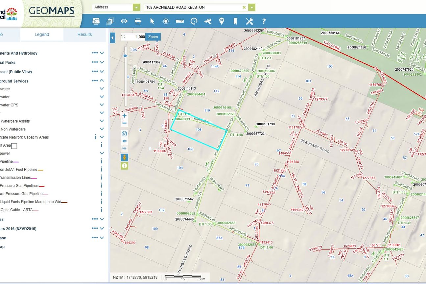The image size is (426, 284).
Task: Click the eye visibility toolbar icon
Action: point(124,21)
